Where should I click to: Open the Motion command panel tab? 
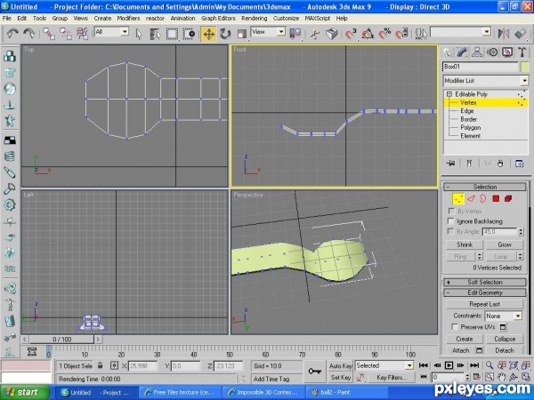click(x=492, y=52)
